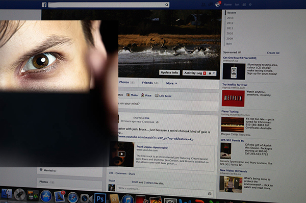
Task: Expand the arrow next to Activity Log
Action: (214, 73)
